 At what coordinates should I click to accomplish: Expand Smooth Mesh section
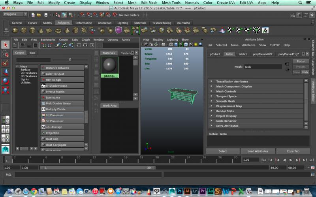pos(211,101)
